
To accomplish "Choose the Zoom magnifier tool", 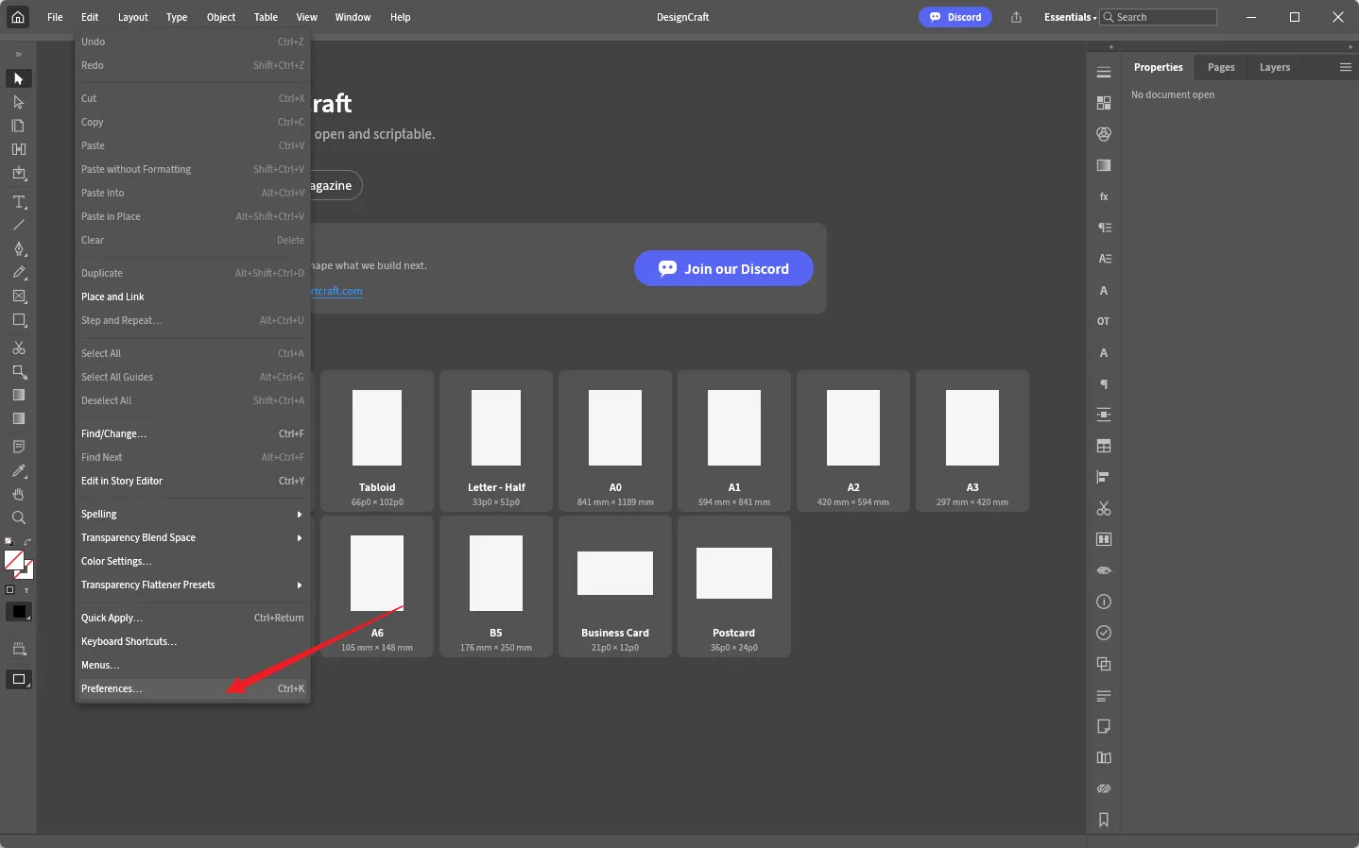I will click(x=18, y=518).
